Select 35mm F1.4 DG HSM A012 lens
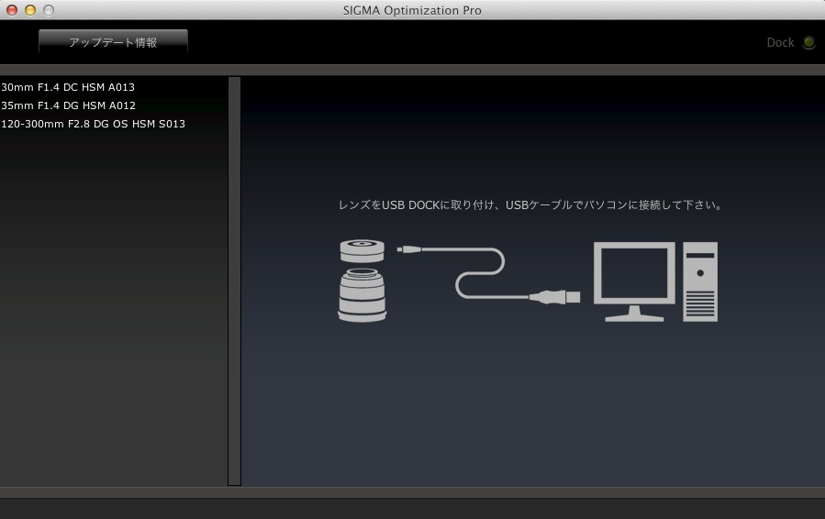 point(69,105)
